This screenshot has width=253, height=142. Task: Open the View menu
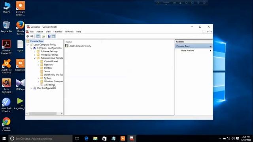pyautogui.click(x=48, y=32)
